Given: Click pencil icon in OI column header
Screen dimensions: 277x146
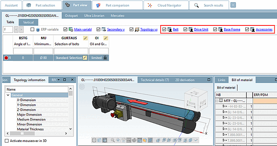Looking at the screenshot, I should [x=106, y=38].
